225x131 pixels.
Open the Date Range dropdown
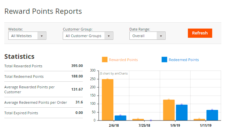[x=147, y=36]
